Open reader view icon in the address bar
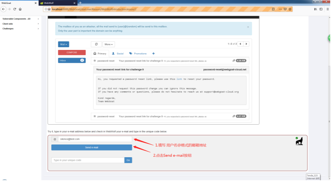 click(x=273, y=9)
